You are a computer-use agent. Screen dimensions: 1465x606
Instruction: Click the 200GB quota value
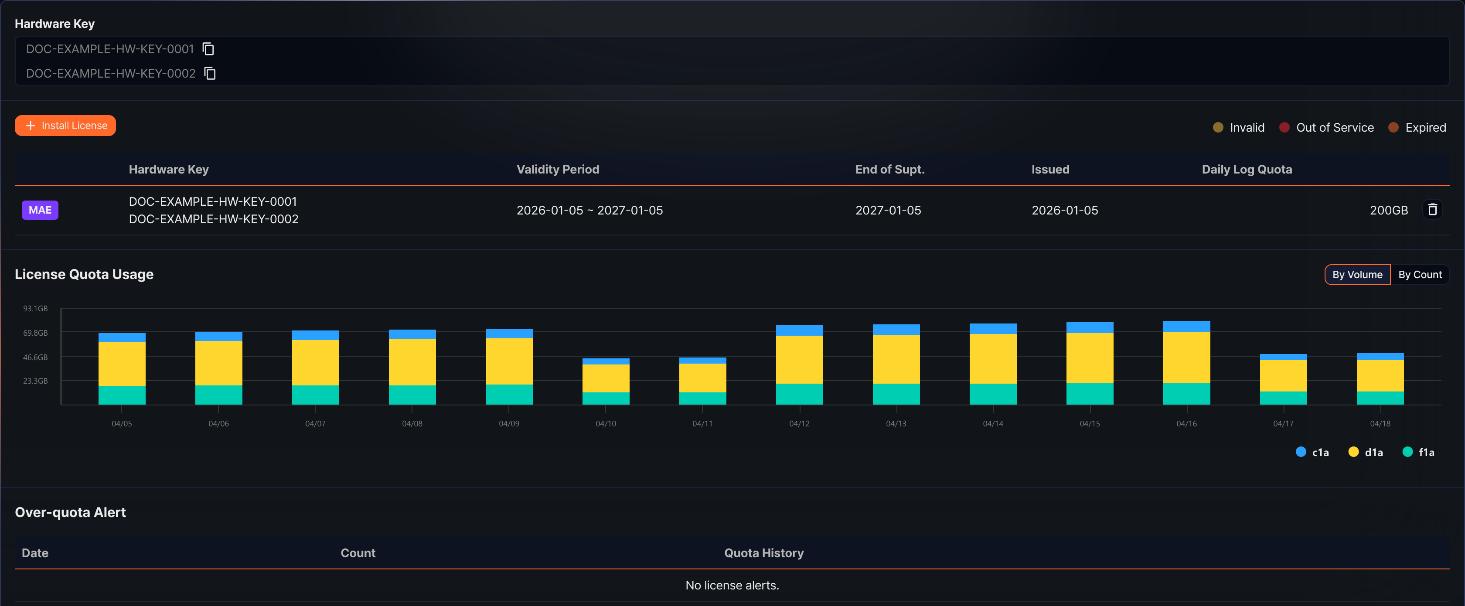[1388, 210]
